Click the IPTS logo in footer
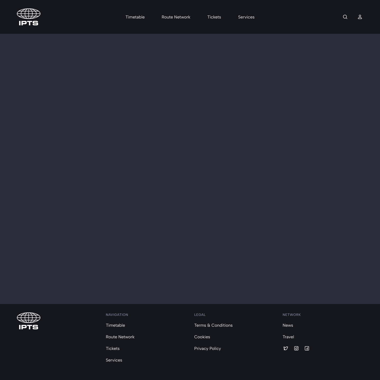Viewport: 380px width, 380px height. [28, 321]
